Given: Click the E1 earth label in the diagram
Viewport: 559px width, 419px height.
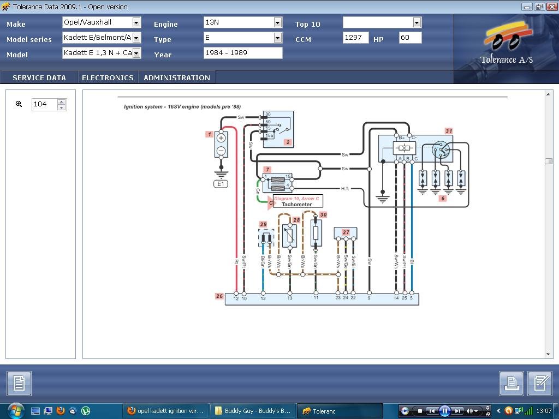Looking at the screenshot, I should tap(221, 184).
